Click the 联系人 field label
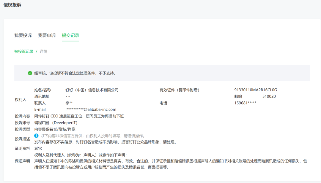The height and width of the screenshot is (183, 321). pos(40,103)
